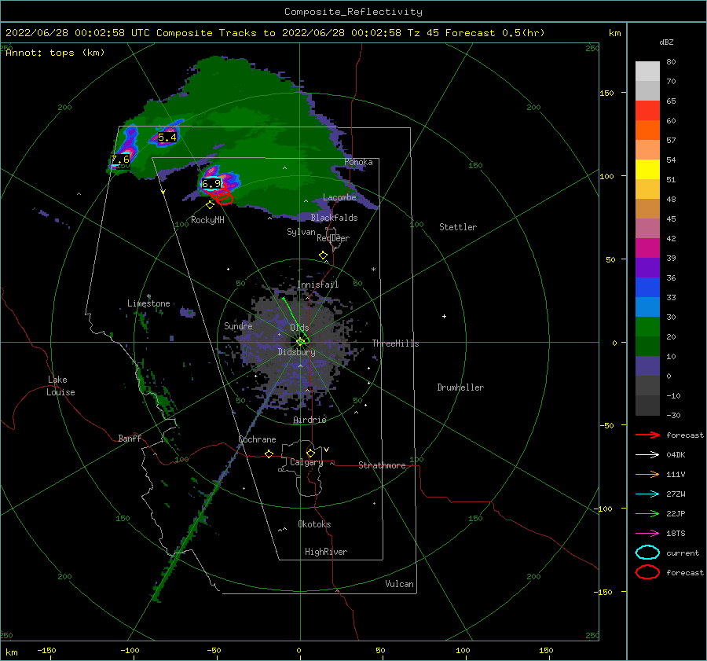Click the Airdrie town label
Viewport: 707px width, 661px height.
coord(310,420)
